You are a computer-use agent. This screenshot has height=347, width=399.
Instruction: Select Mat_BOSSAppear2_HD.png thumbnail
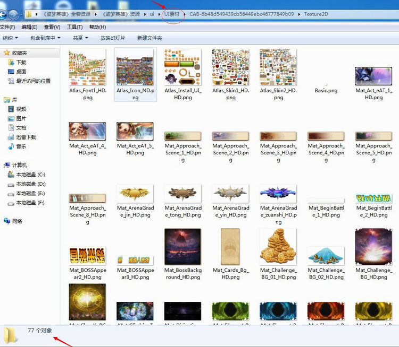87,256
